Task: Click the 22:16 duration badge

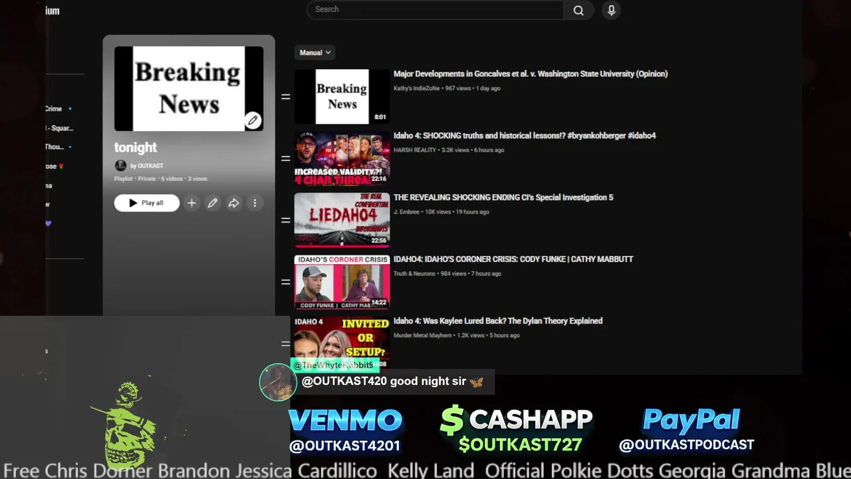Action: click(x=379, y=179)
